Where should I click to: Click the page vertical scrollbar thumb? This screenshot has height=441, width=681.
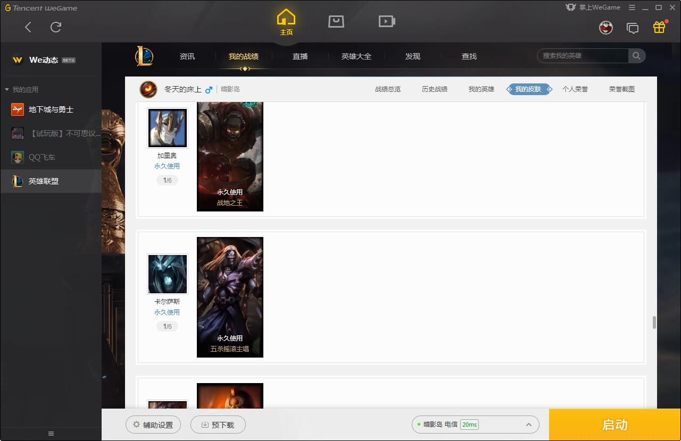[x=654, y=323]
